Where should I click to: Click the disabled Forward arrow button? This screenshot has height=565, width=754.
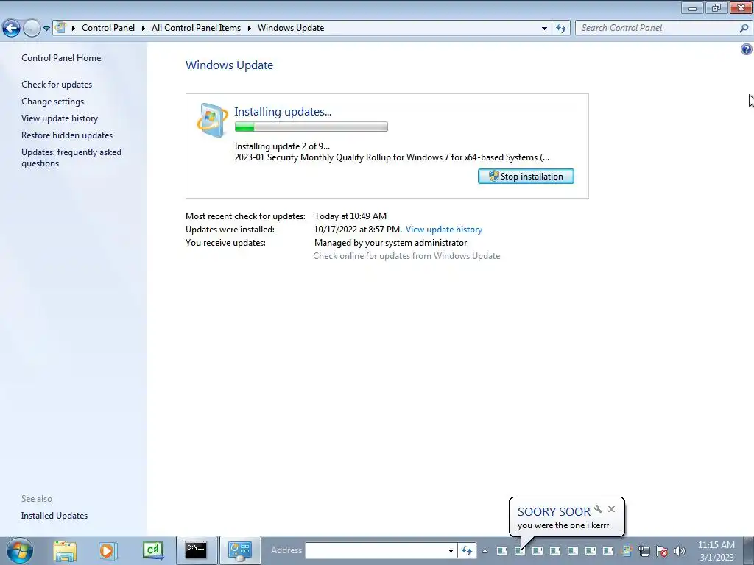pos(32,29)
